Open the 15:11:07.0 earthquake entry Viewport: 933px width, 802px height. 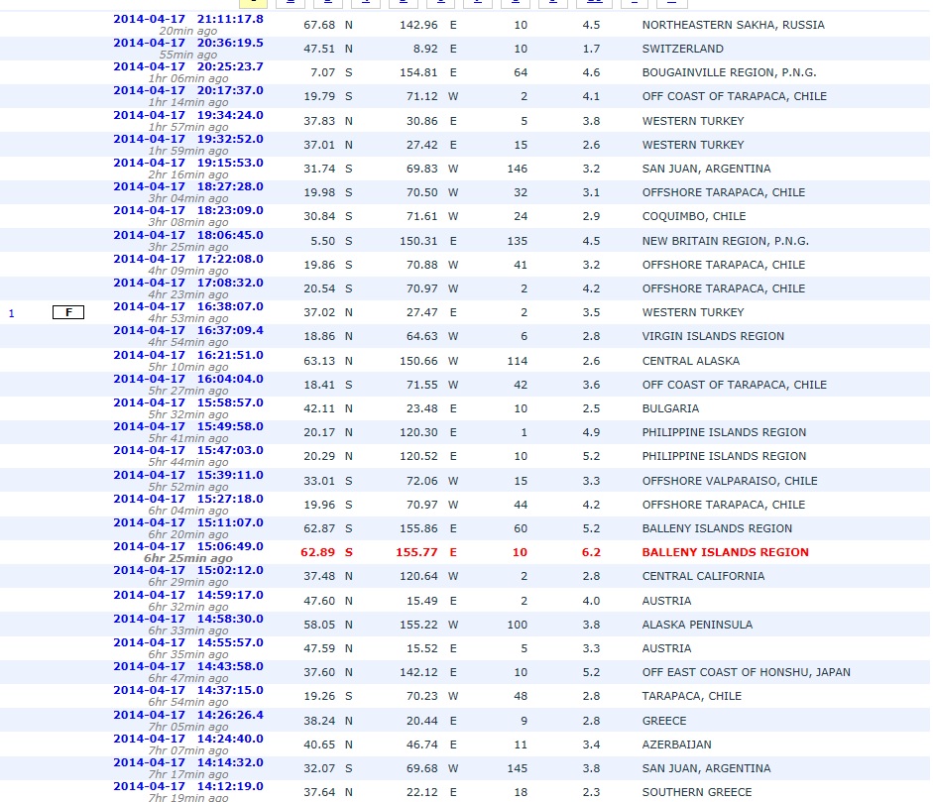[x=188, y=523]
